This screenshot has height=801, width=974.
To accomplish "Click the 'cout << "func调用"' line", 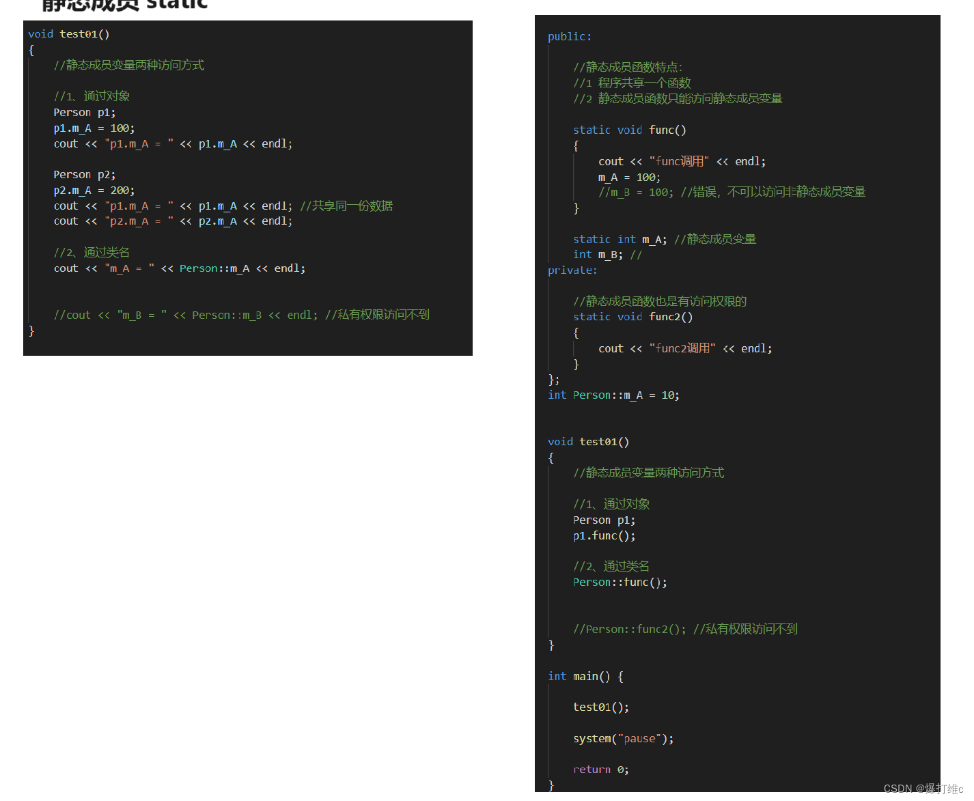I will 682,161.
